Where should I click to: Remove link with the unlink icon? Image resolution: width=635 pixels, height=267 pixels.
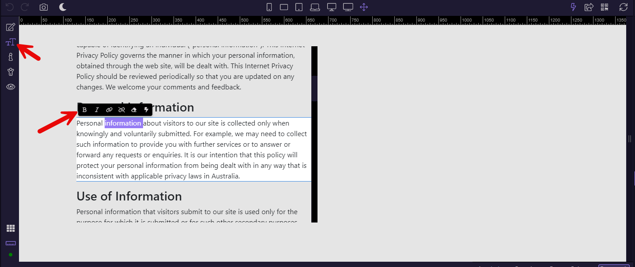[x=121, y=110]
